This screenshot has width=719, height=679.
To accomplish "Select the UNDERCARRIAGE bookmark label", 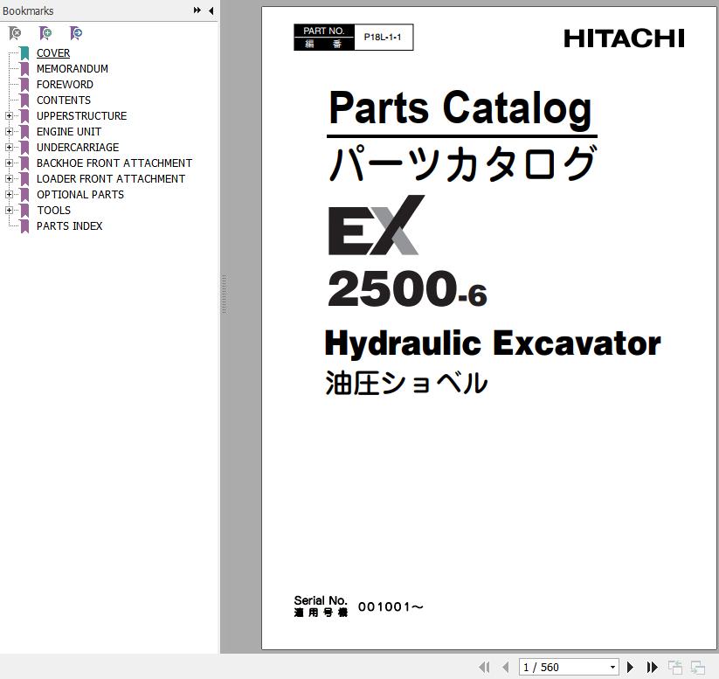I will [78, 148].
